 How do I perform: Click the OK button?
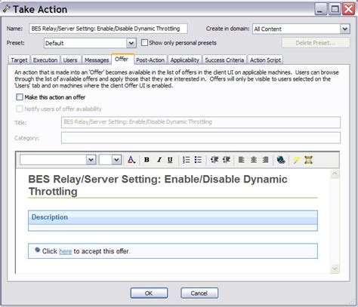coord(149,293)
